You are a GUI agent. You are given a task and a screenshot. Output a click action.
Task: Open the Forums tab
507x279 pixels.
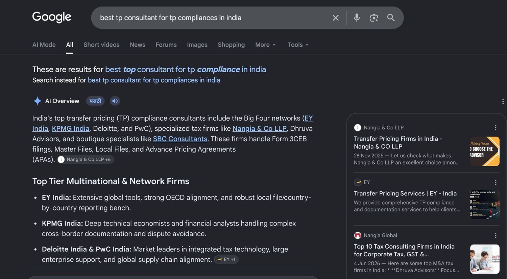pos(166,45)
